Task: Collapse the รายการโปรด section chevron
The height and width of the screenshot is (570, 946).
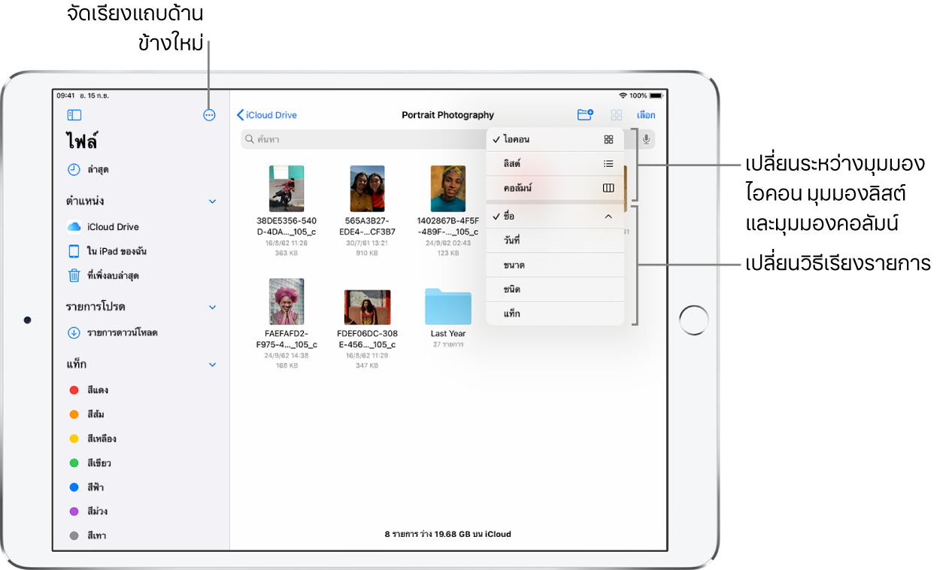Action: [212, 307]
